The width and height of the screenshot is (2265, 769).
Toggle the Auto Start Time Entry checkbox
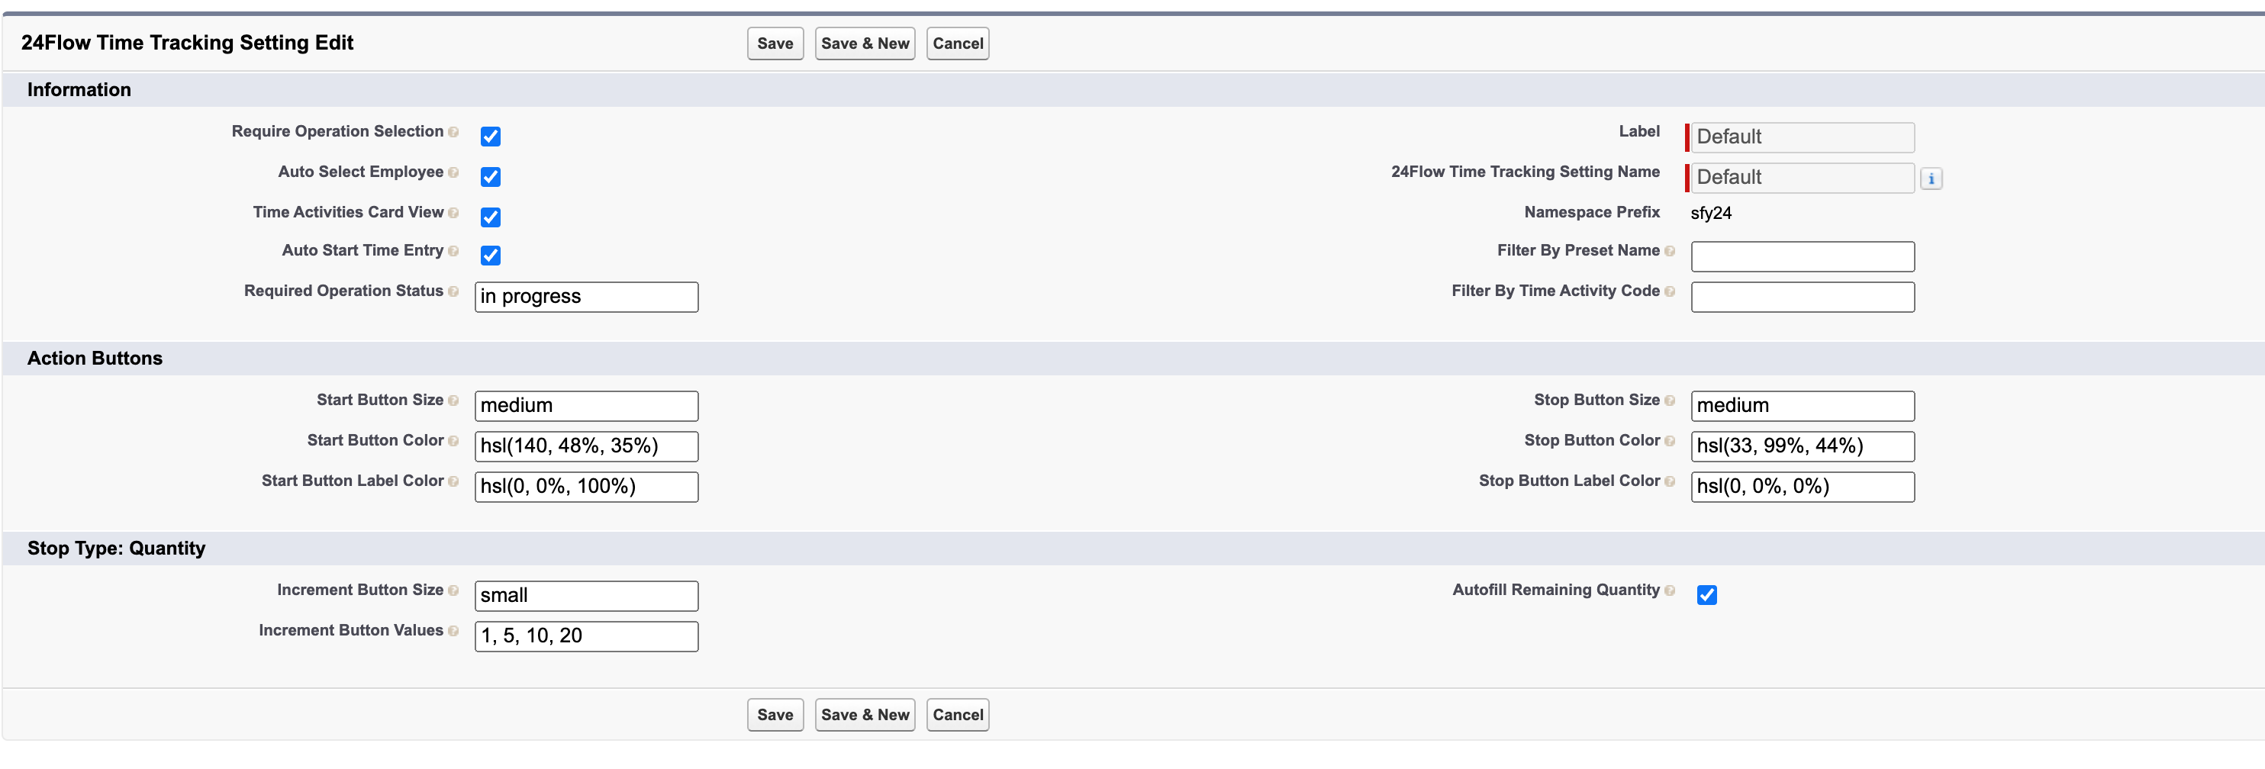491,255
